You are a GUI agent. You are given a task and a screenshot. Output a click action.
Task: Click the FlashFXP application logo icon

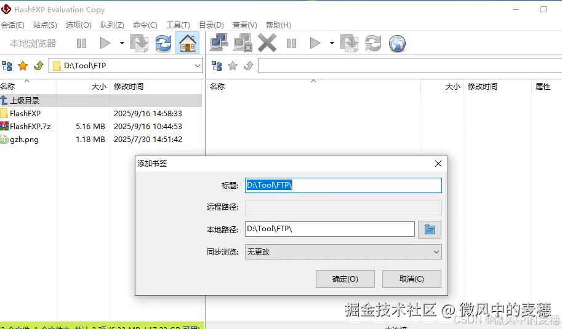6,9
